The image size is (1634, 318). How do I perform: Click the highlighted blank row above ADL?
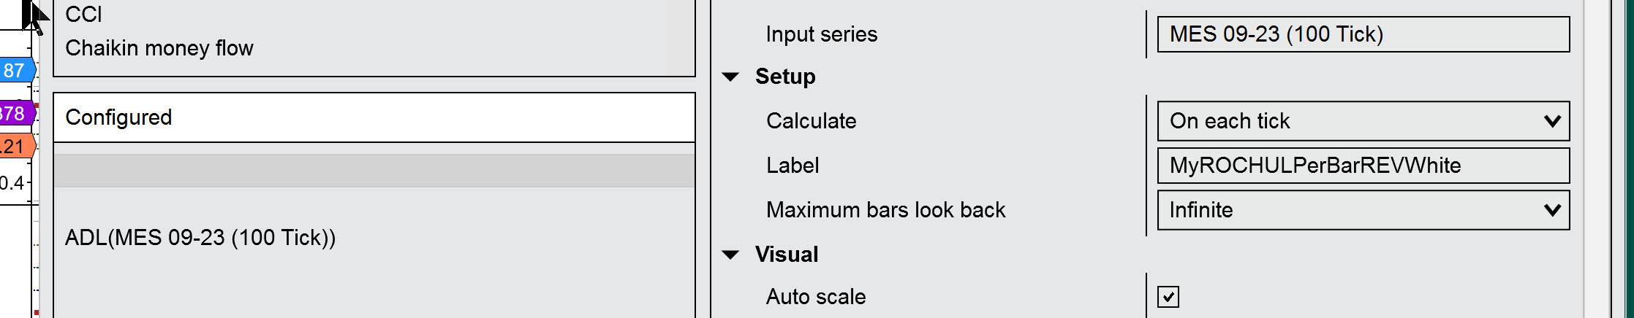374,171
